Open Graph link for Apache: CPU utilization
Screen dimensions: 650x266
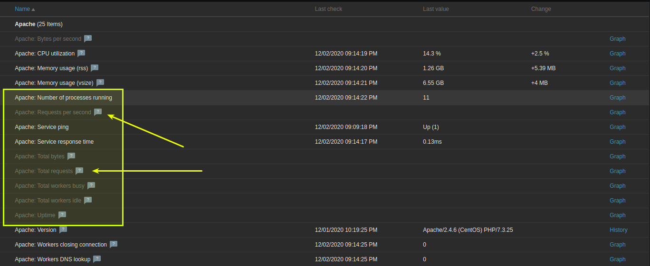pos(617,54)
